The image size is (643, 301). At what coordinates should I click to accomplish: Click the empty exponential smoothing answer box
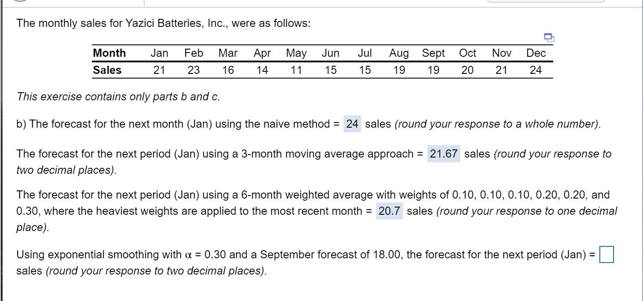click(x=607, y=254)
